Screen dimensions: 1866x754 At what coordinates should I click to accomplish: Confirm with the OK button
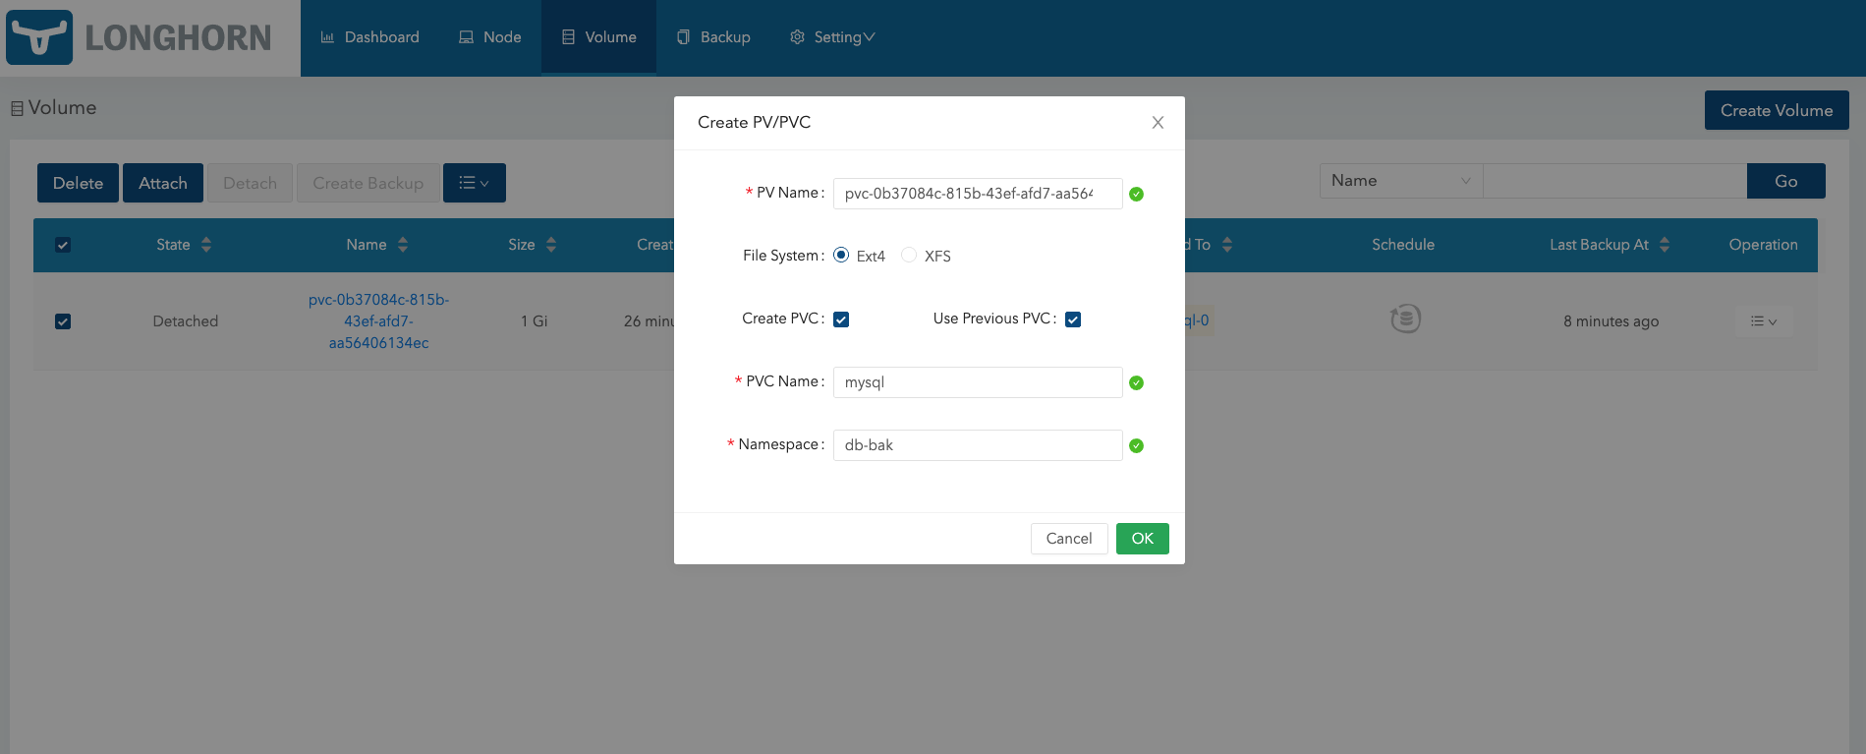click(1143, 539)
